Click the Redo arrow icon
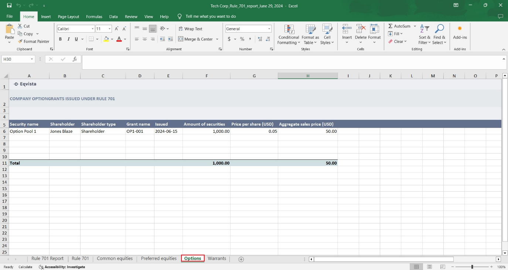 click(31, 6)
